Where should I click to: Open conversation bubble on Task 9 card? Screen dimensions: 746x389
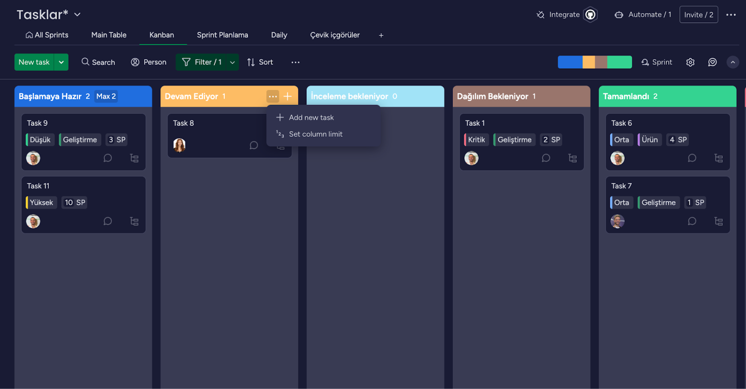[x=108, y=158]
